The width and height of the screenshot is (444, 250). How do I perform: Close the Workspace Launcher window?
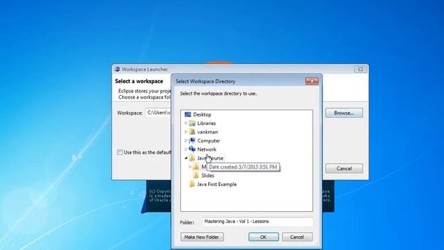coord(360,69)
